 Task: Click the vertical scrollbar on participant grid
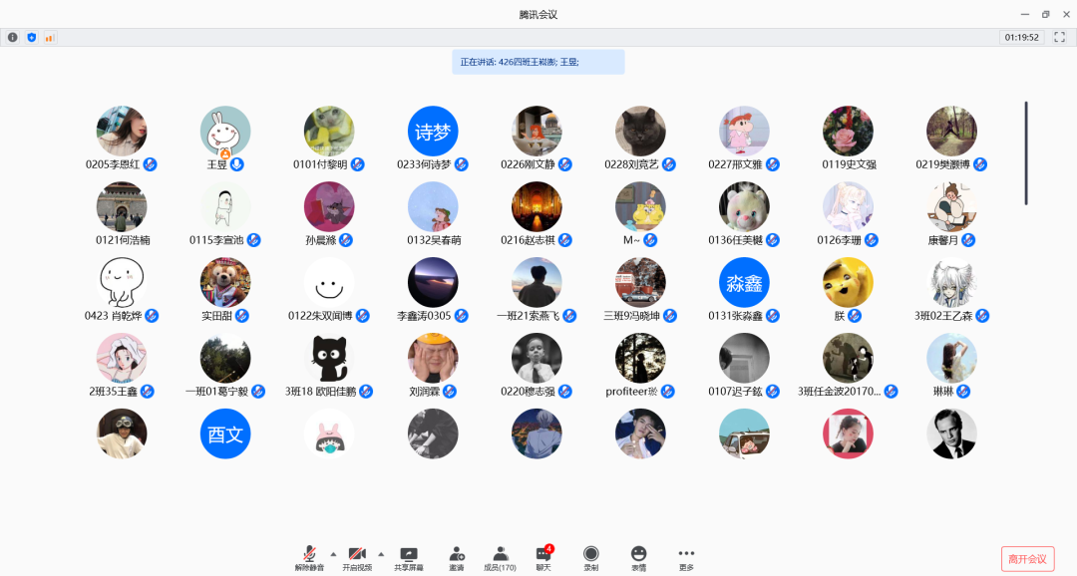pos(1026,152)
